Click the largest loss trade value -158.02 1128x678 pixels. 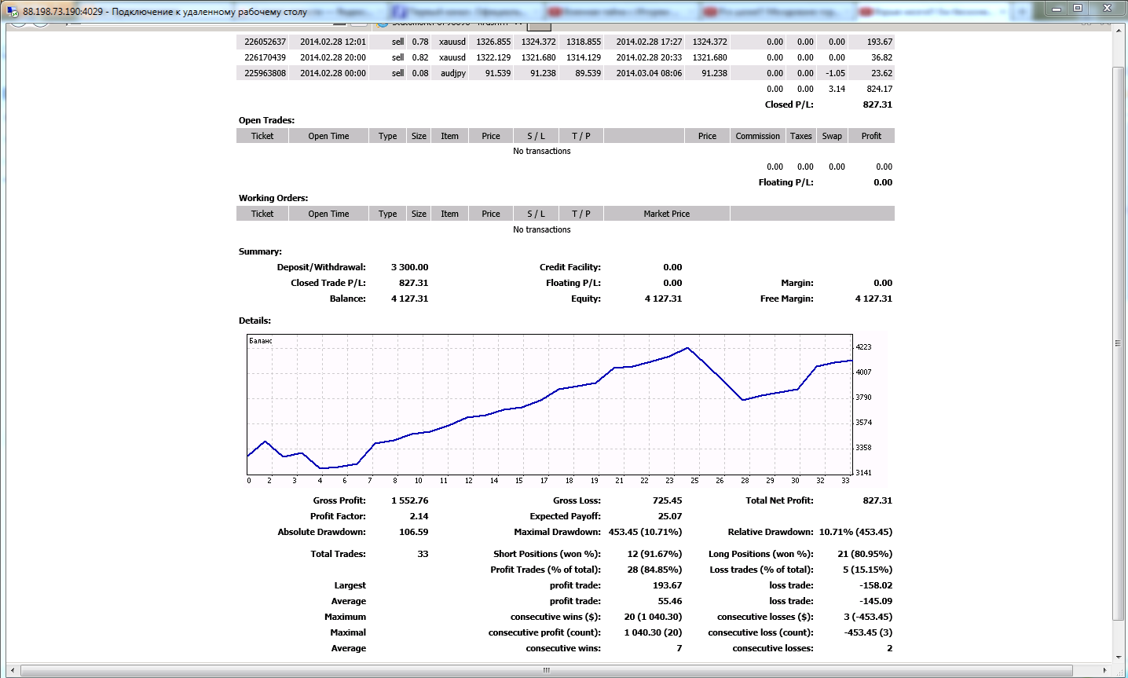(x=876, y=585)
